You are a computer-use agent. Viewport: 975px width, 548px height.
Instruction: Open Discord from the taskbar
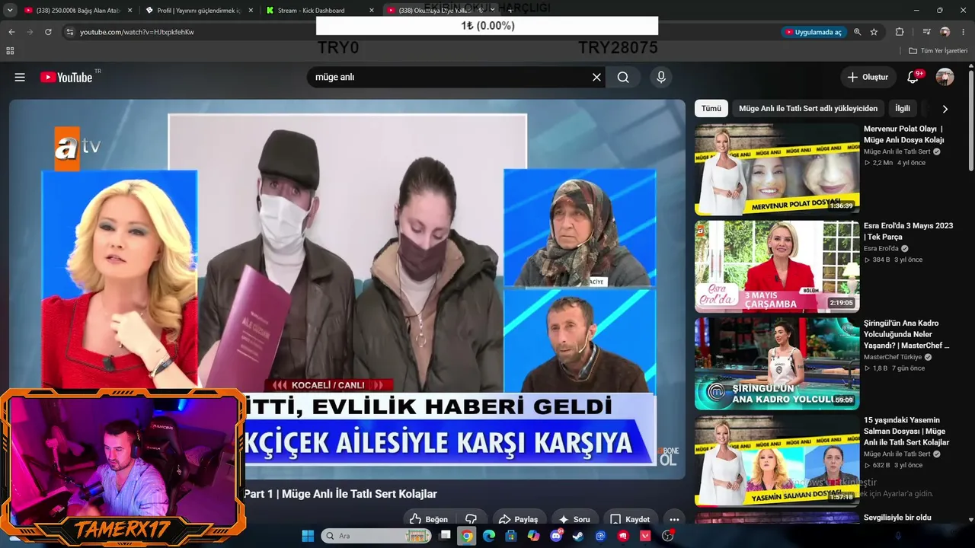tap(556, 536)
